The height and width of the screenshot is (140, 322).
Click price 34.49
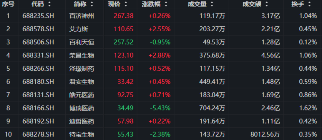pyautogui.click(x=125, y=108)
